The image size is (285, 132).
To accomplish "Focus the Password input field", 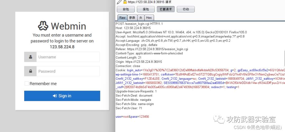I will click(68, 71).
